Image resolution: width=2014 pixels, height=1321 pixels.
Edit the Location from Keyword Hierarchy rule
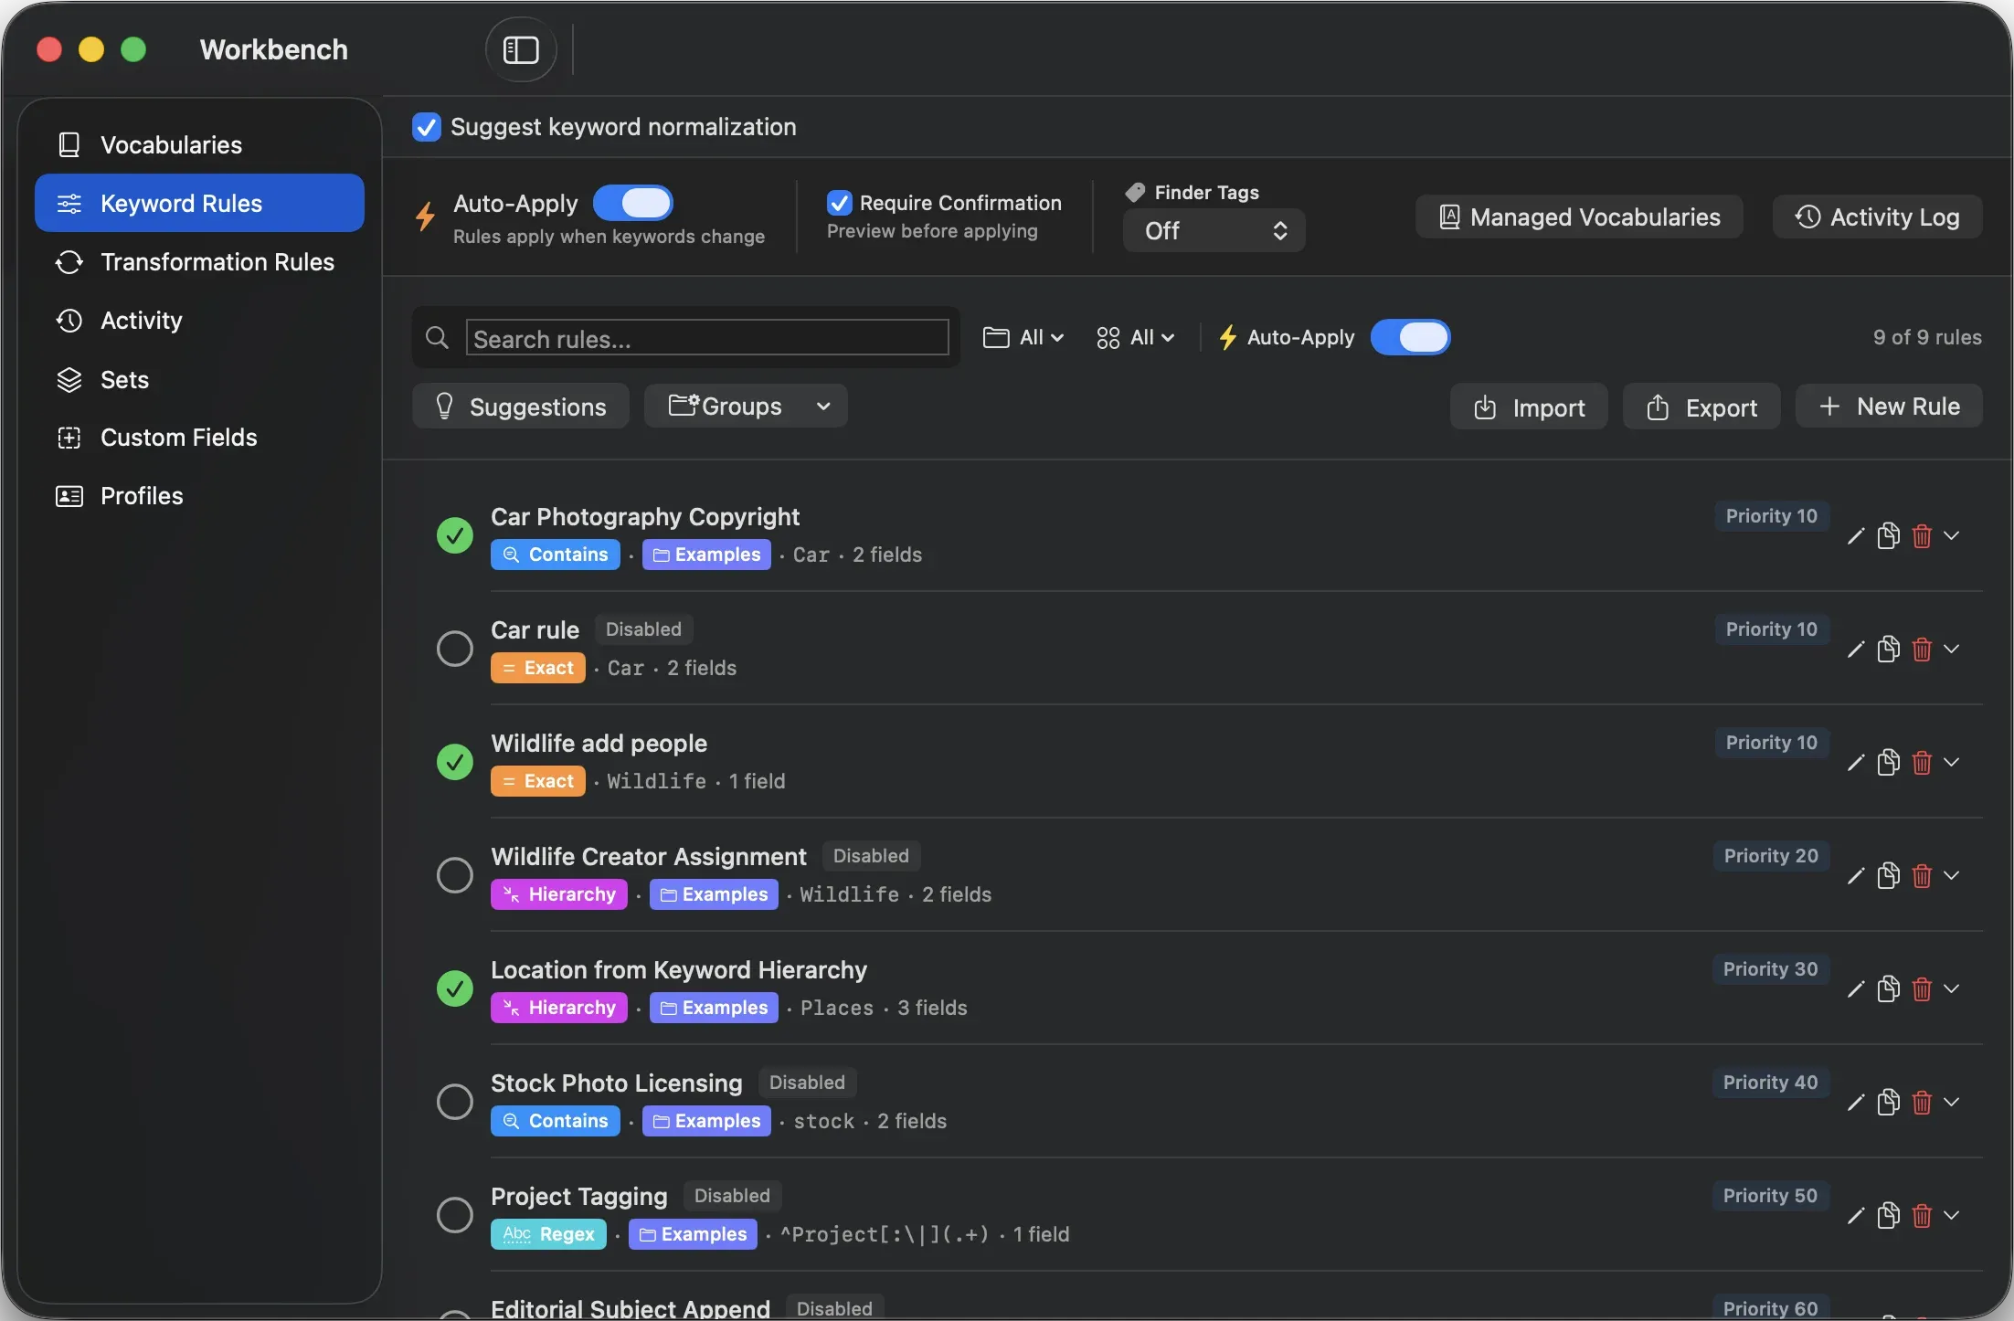1855,989
